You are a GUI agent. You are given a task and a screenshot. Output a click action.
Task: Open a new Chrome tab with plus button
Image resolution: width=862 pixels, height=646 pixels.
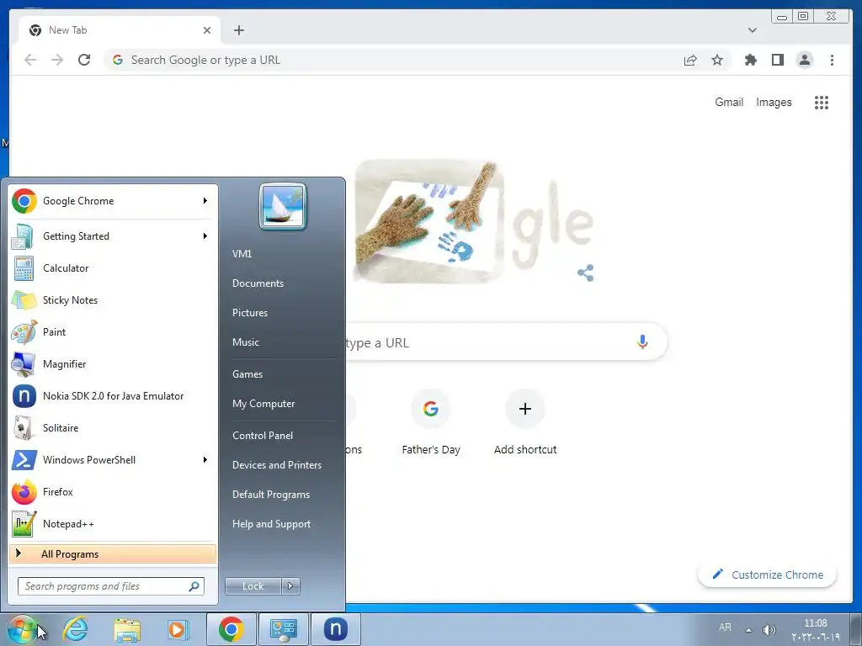click(238, 30)
